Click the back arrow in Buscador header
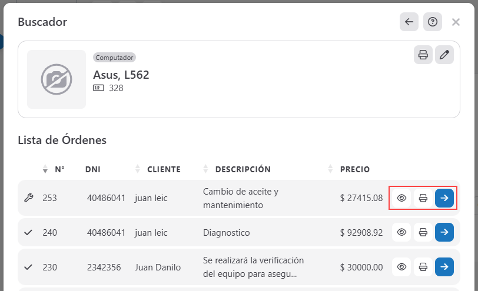Screen dimensions: 478x291 (x=409, y=22)
